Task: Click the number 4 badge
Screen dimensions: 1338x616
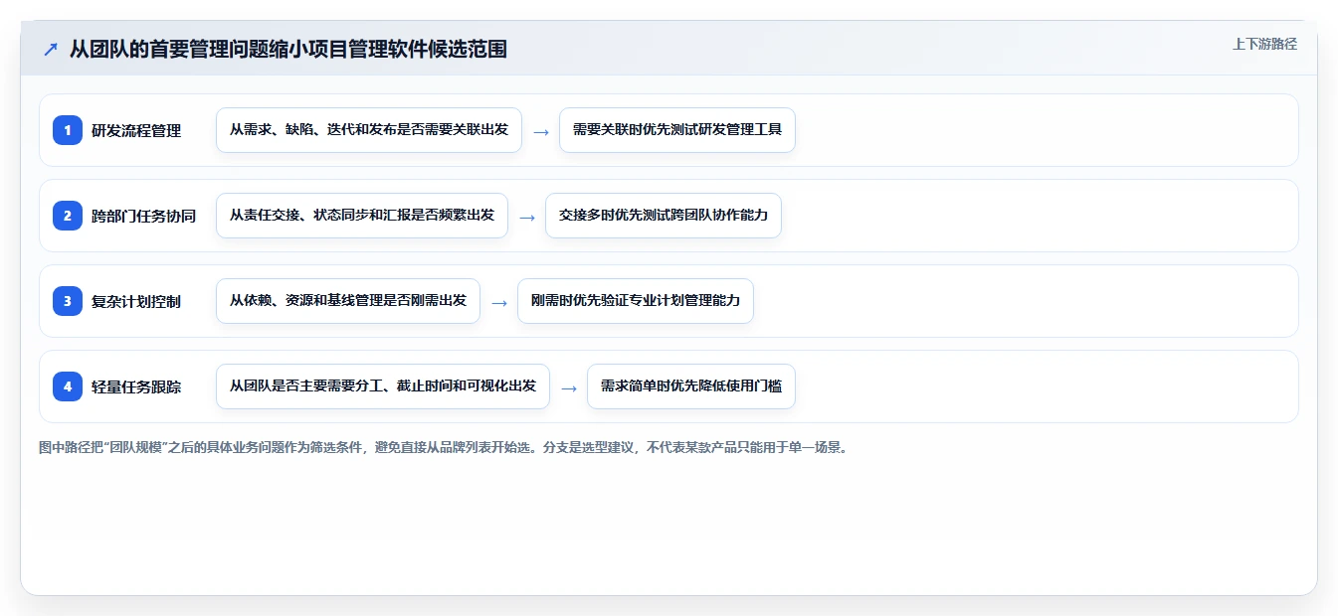Action: [68, 386]
